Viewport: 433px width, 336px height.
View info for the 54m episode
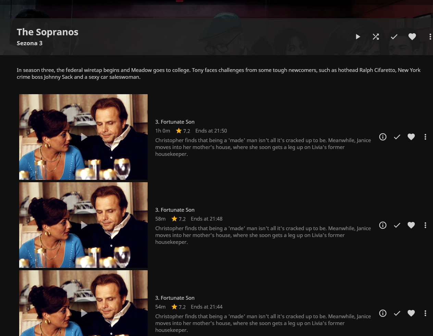[x=383, y=313]
